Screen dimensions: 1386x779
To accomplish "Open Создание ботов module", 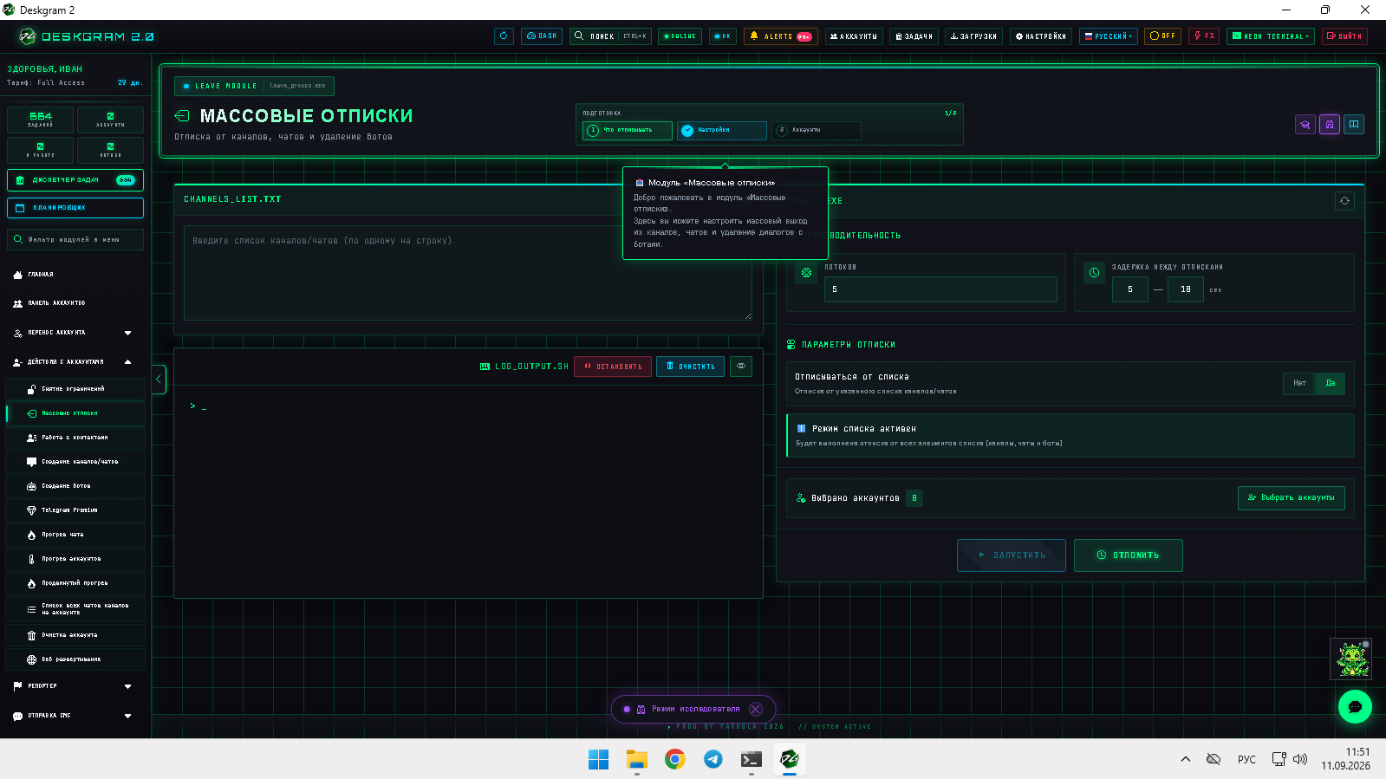I will 75,486.
